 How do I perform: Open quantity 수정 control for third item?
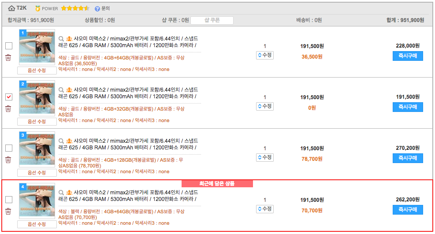(x=265, y=157)
